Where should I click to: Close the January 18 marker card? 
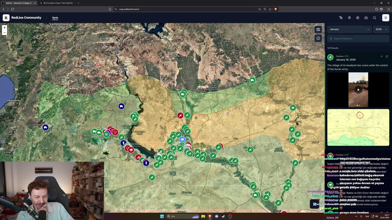(382, 57)
